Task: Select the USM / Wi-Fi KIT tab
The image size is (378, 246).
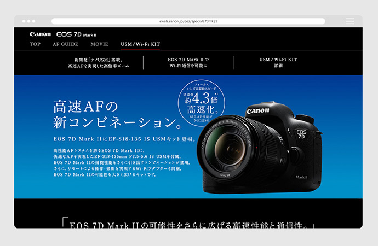Action: pyautogui.click(x=140, y=44)
